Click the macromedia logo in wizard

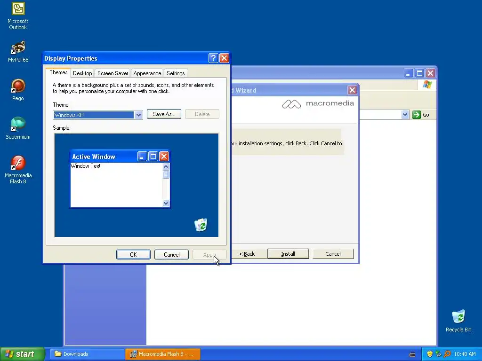point(318,104)
